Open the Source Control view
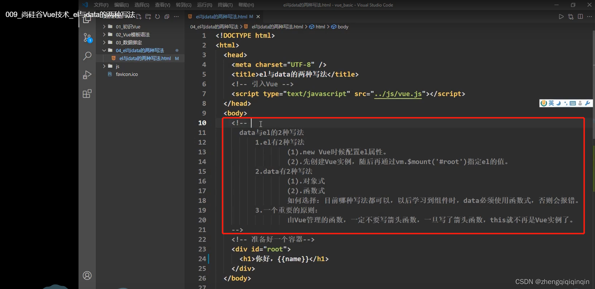 87,38
